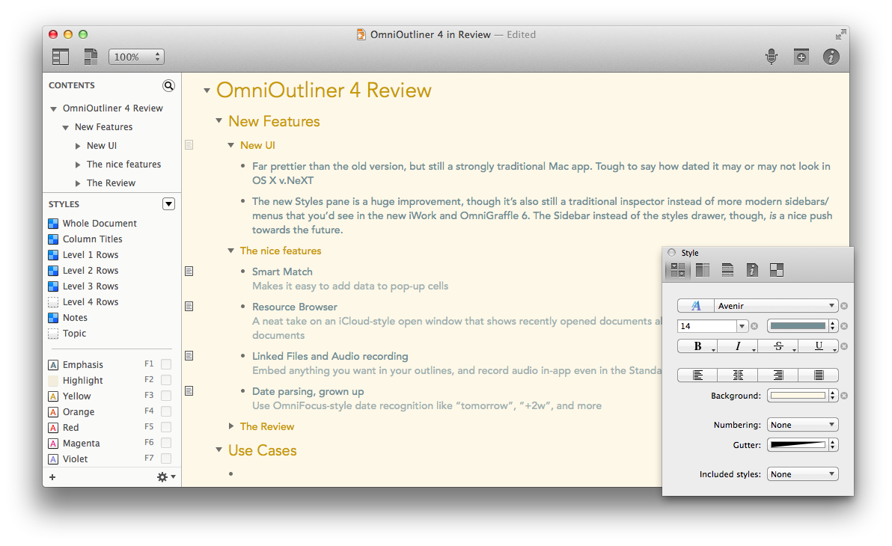Open the Inspector via info icon

tap(831, 57)
